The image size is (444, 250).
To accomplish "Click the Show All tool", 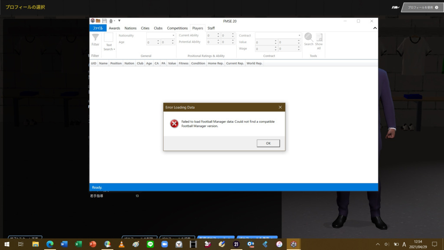I will coord(319,41).
